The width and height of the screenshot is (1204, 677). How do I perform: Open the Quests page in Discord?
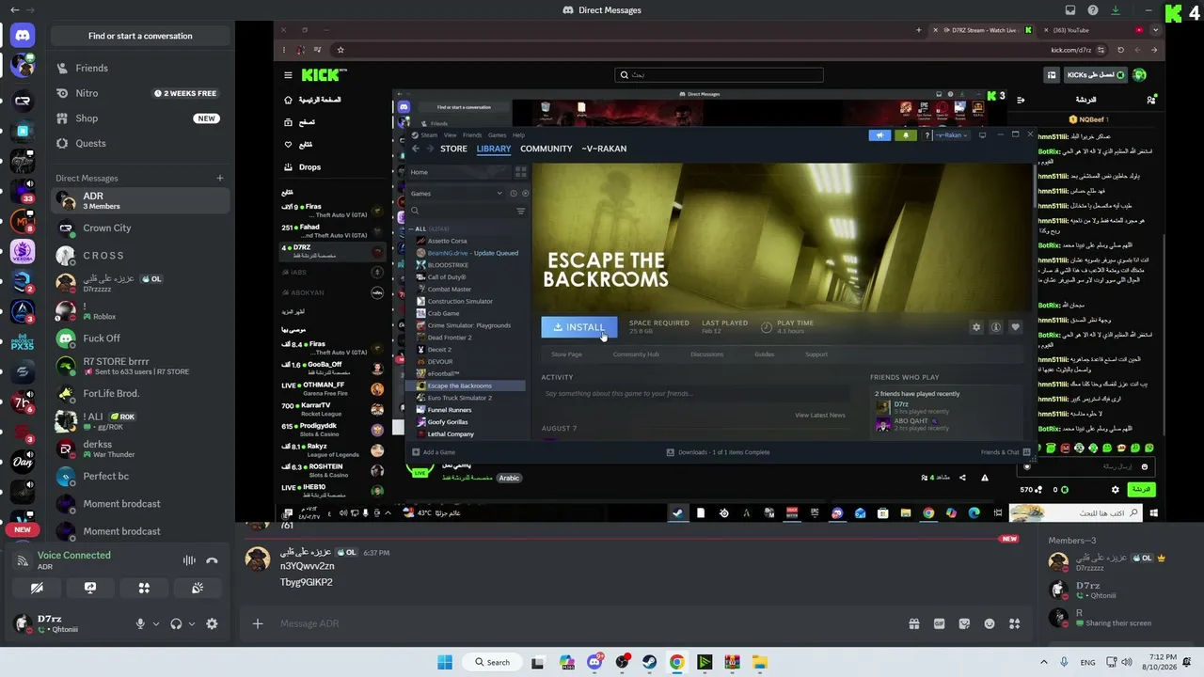140,143
